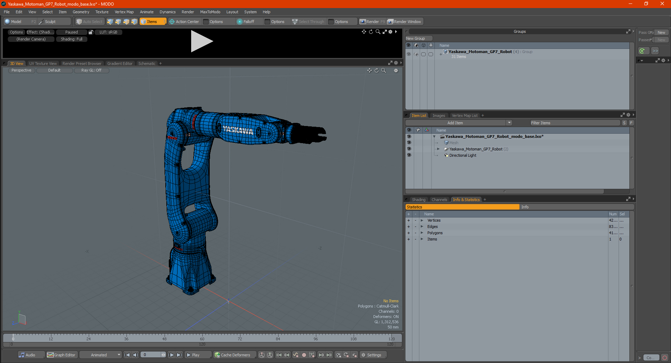Click the New Group button
The height and width of the screenshot is (363, 671).
[x=419, y=38]
